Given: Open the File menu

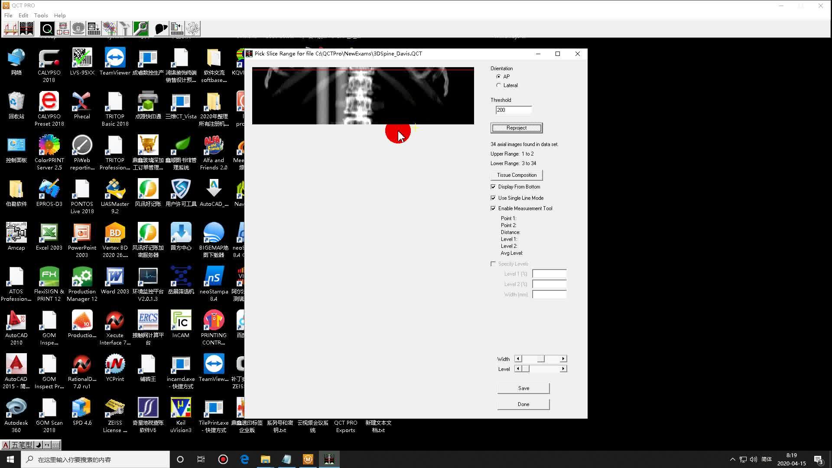Looking at the screenshot, I should (x=8, y=15).
